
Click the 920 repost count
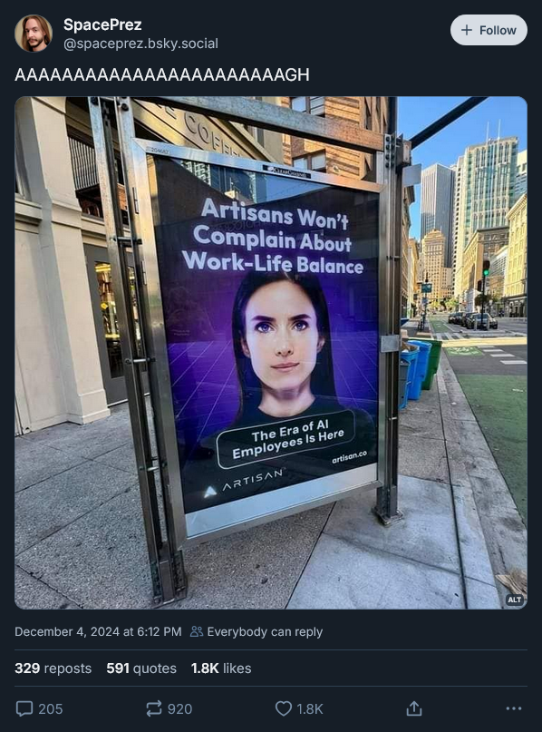click(x=180, y=708)
